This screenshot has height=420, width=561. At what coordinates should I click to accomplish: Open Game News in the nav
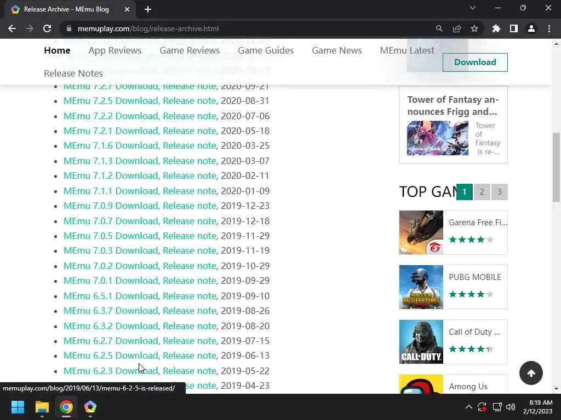click(x=337, y=50)
